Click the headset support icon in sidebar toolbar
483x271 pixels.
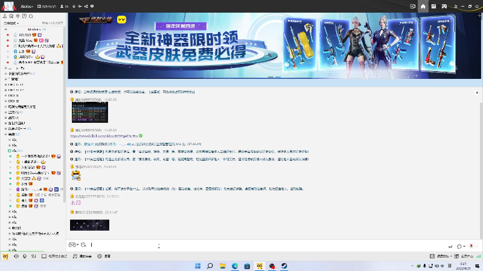point(11,16)
